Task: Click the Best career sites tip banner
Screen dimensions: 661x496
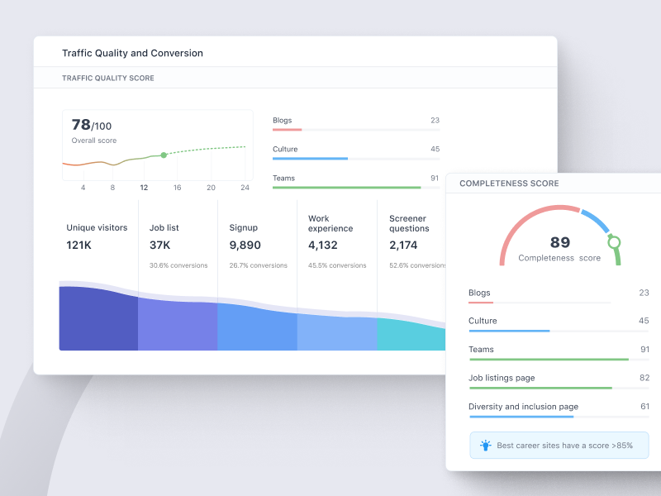Action: pyautogui.click(x=559, y=446)
